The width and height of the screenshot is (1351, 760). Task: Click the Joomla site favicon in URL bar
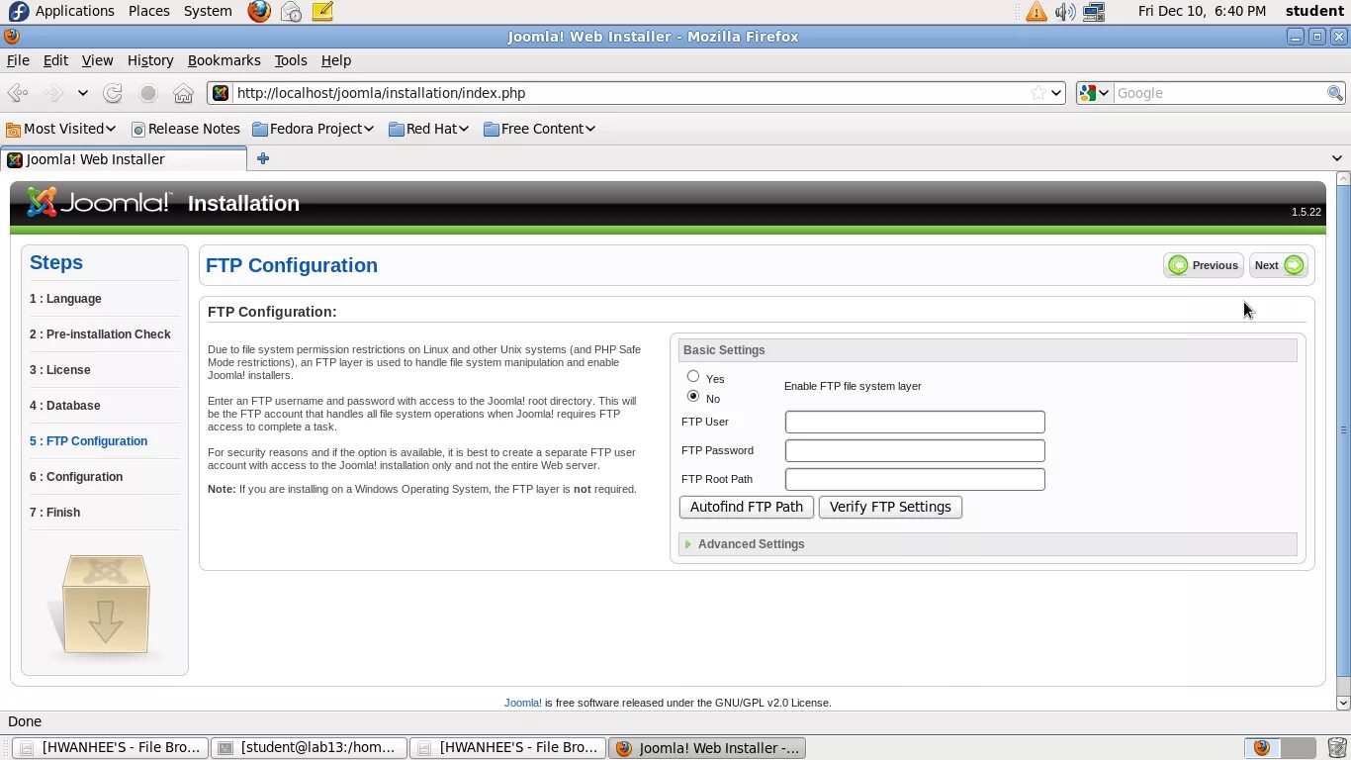click(x=221, y=93)
